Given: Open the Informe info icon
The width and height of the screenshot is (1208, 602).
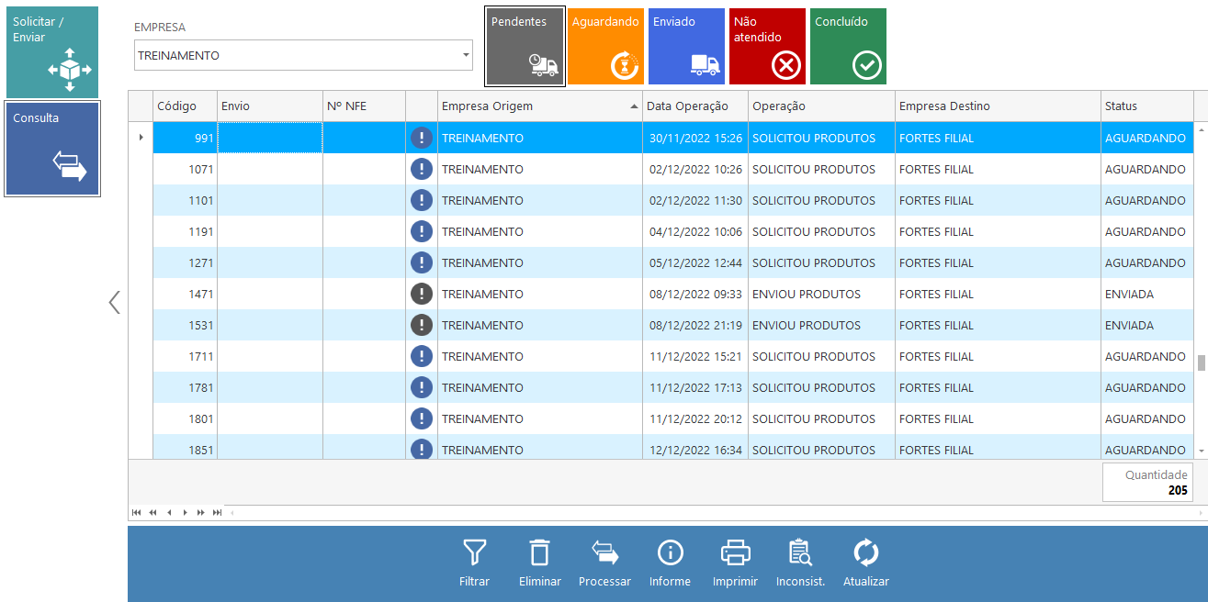Looking at the screenshot, I should [x=670, y=553].
